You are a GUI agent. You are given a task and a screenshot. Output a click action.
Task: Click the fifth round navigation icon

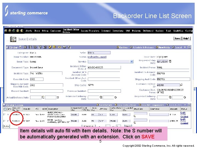(x=22, y=31)
